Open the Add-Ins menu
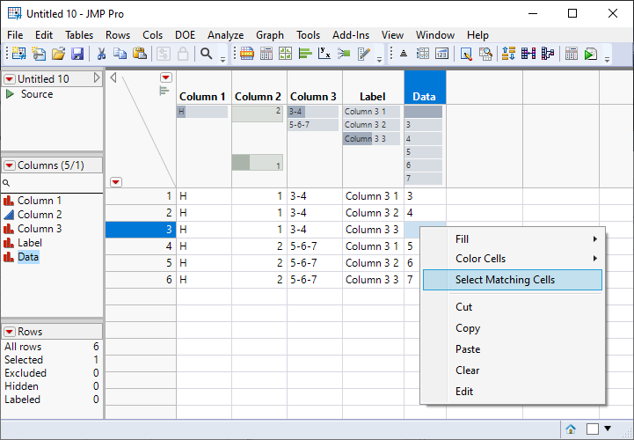 pyautogui.click(x=351, y=35)
